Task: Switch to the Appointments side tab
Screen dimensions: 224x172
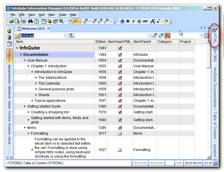Action: click(x=10, y=74)
